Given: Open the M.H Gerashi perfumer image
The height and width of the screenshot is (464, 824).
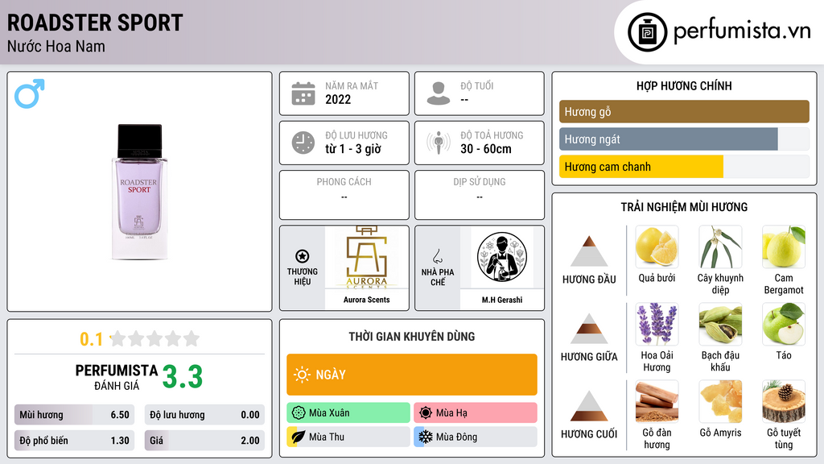Looking at the screenshot, I should (502, 257).
